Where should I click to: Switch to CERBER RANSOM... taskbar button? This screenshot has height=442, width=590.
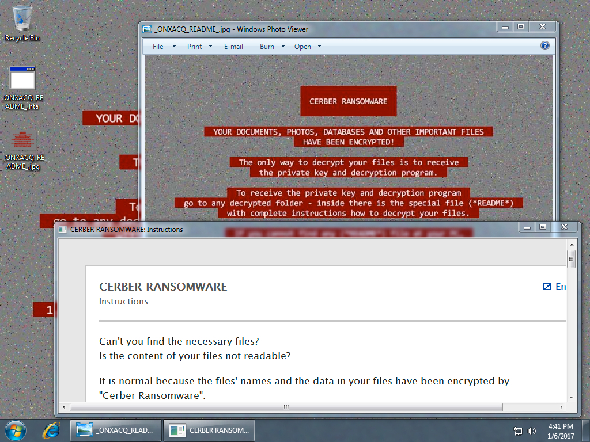209,430
